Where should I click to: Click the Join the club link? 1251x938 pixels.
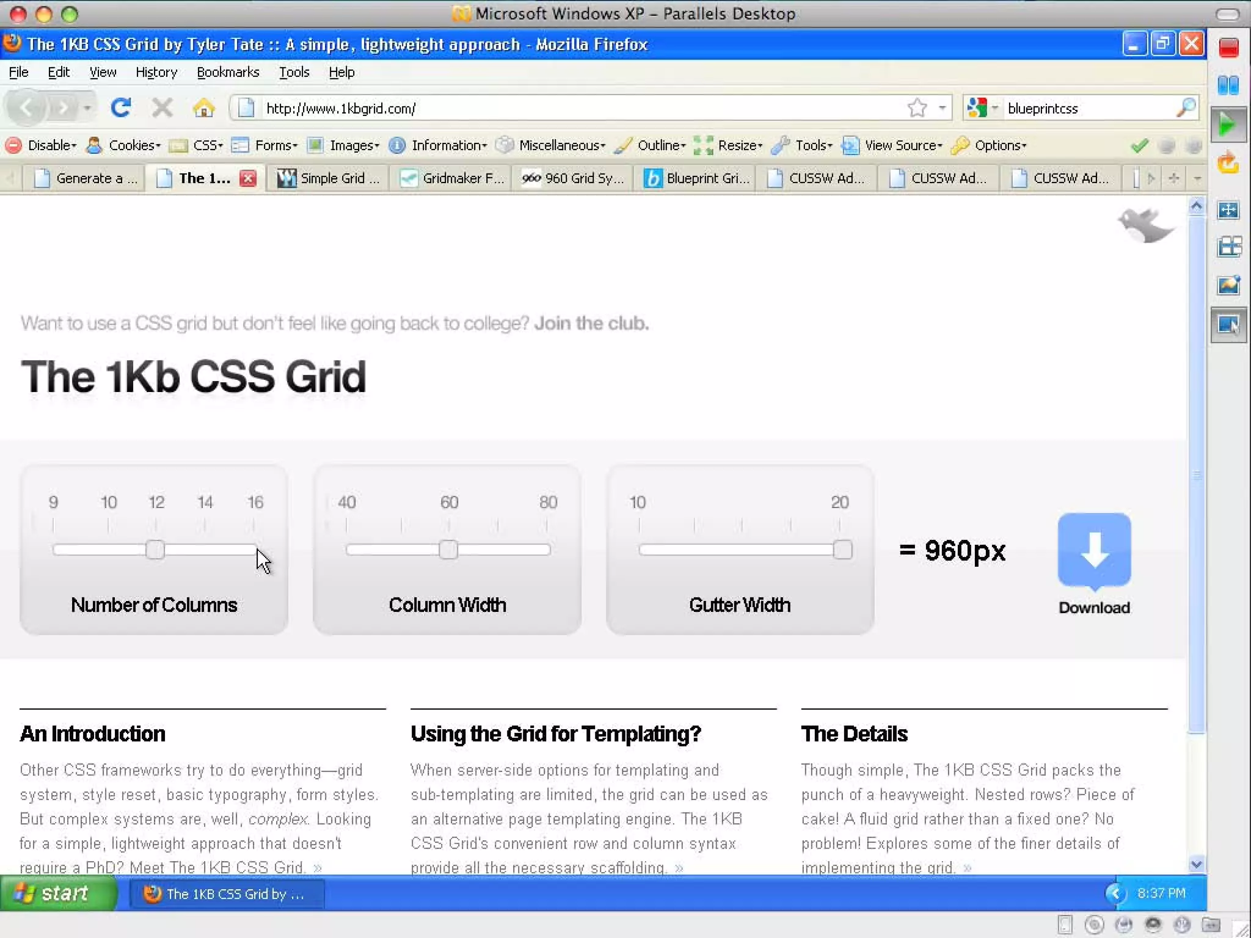(591, 323)
